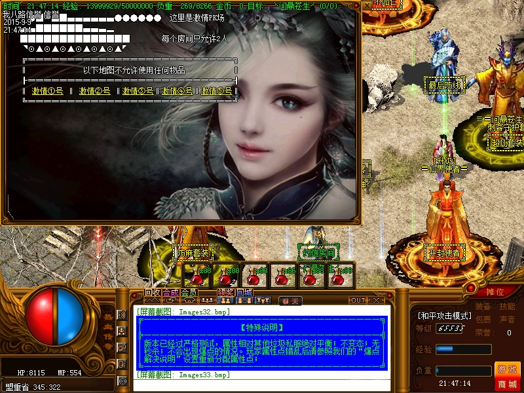This screenshot has height=393, width=524.
Task: Click the curved arrow chat toolbar icon
Action: tap(170, 301)
